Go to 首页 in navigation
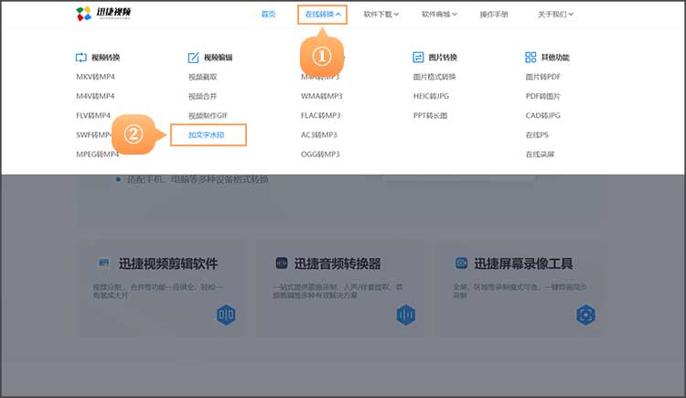 pos(268,15)
